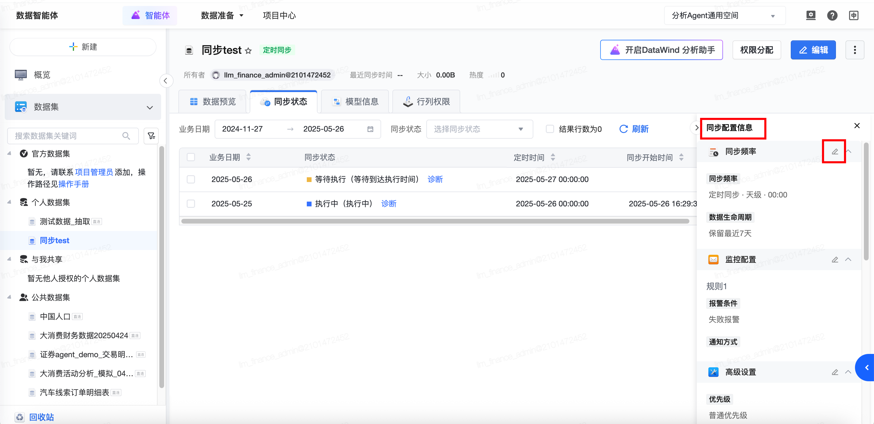The width and height of the screenshot is (874, 424).
Task: Sort by 同步开始时间 column arrows
Action: [681, 157]
